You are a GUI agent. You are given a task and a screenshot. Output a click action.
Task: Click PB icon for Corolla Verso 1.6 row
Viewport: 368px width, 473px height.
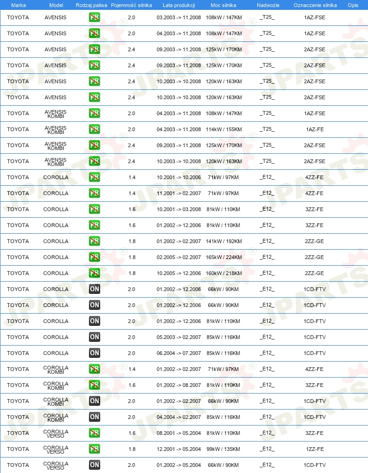coord(95,433)
